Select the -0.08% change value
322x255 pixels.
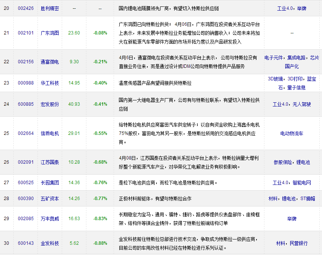100,33
